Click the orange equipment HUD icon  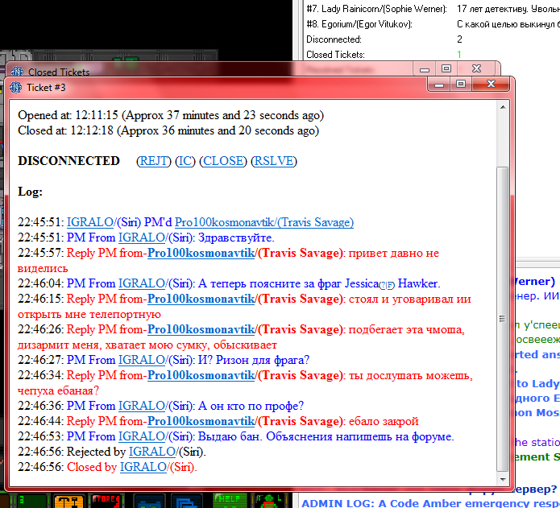[69, 501]
